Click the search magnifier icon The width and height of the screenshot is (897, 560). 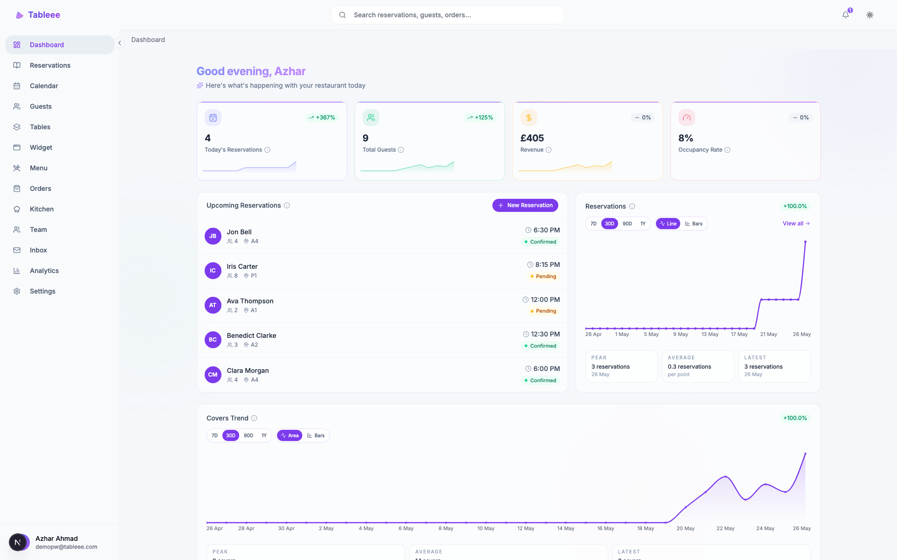[342, 15]
